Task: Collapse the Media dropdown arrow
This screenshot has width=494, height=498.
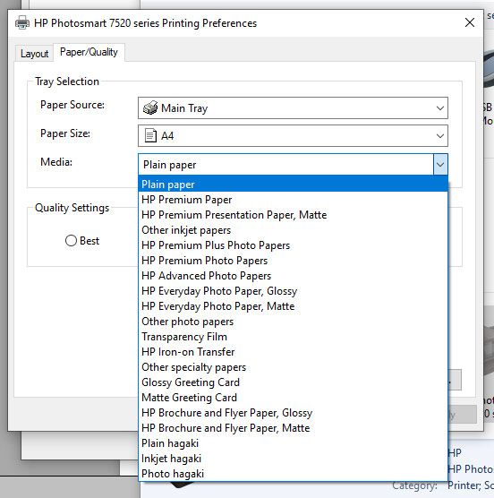Action: pos(440,165)
